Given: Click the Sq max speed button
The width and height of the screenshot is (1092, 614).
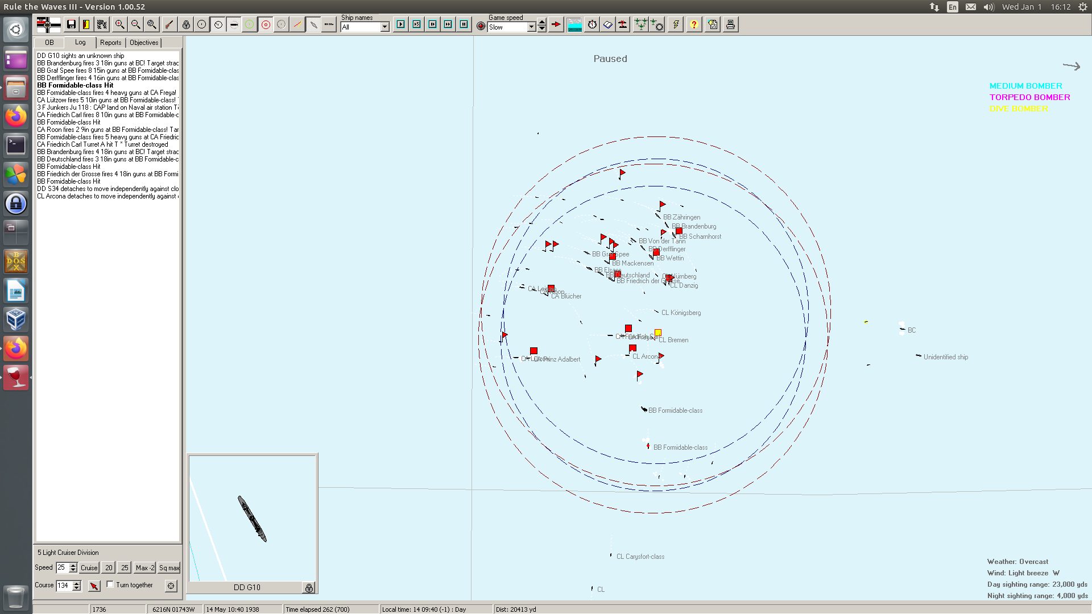Looking at the screenshot, I should 169,568.
